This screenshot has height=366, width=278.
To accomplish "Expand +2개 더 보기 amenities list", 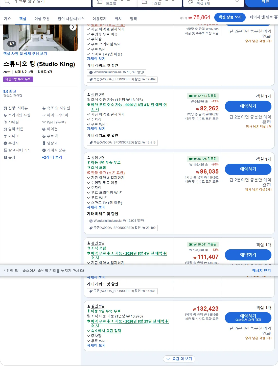I will 52,157.
